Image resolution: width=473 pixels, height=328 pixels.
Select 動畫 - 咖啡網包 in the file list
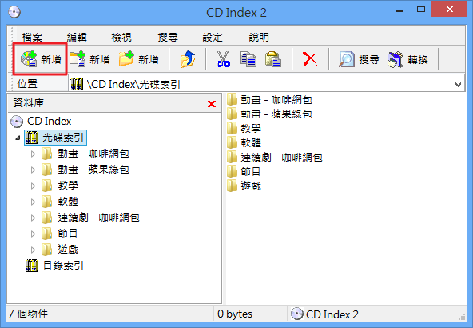click(x=269, y=100)
